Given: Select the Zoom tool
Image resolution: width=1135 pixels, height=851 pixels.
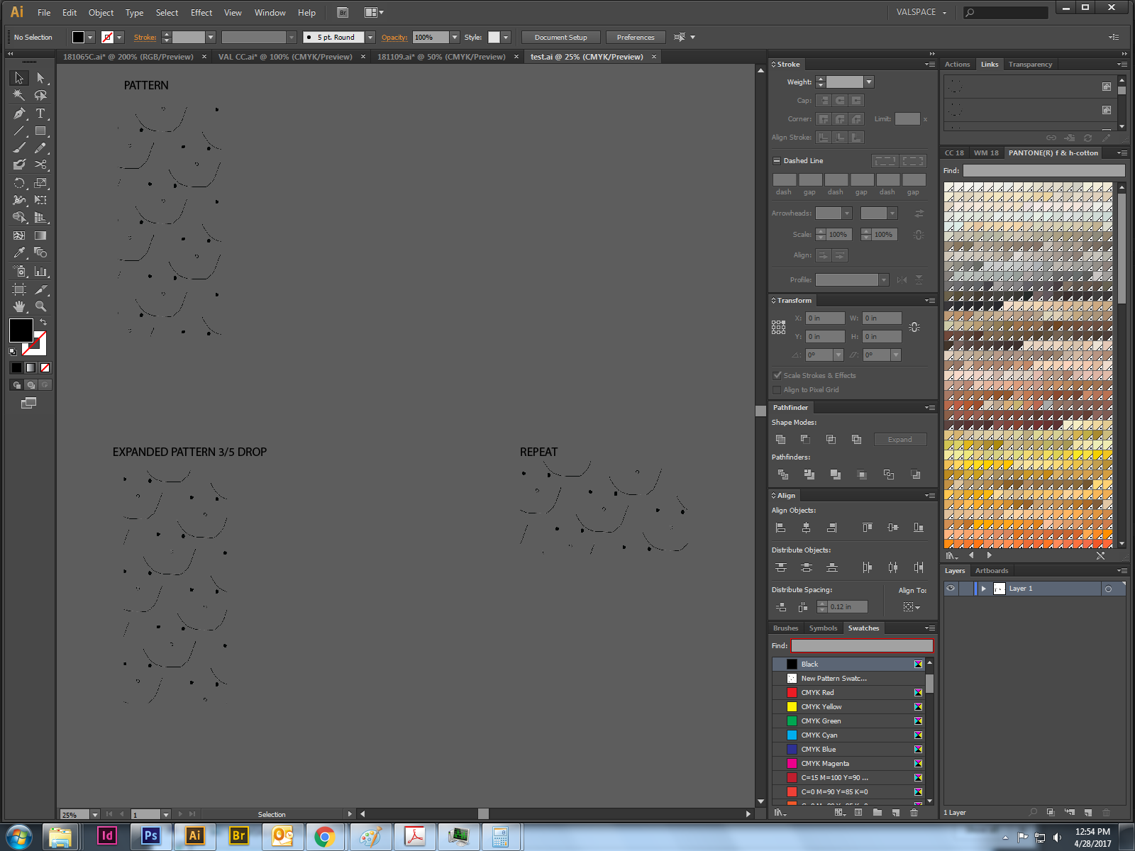Looking at the screenshot, I should pos(40,306).
